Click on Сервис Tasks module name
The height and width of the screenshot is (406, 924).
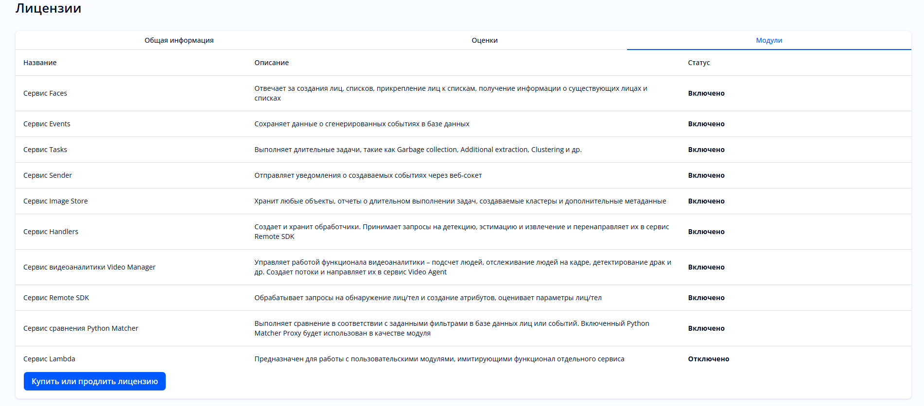(45, 150)
